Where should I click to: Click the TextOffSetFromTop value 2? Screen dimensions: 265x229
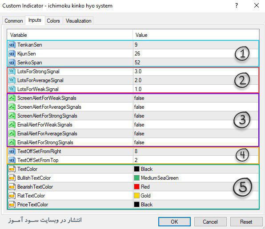136,160
